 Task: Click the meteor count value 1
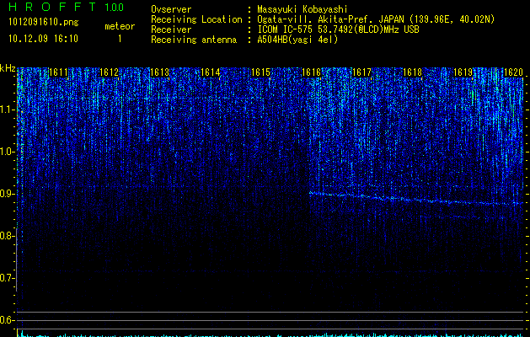pos(120,39)
